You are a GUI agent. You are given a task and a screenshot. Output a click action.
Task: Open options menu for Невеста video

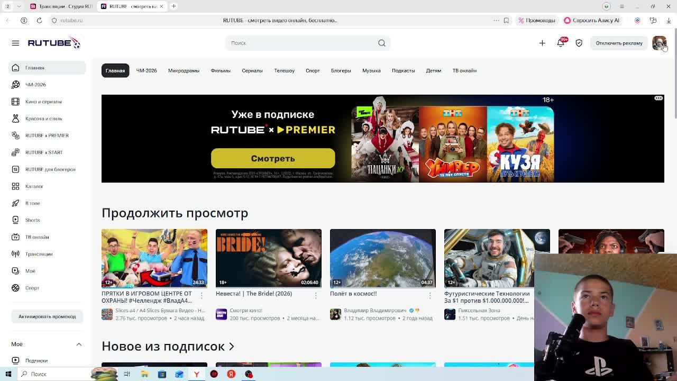pos(316,295)
